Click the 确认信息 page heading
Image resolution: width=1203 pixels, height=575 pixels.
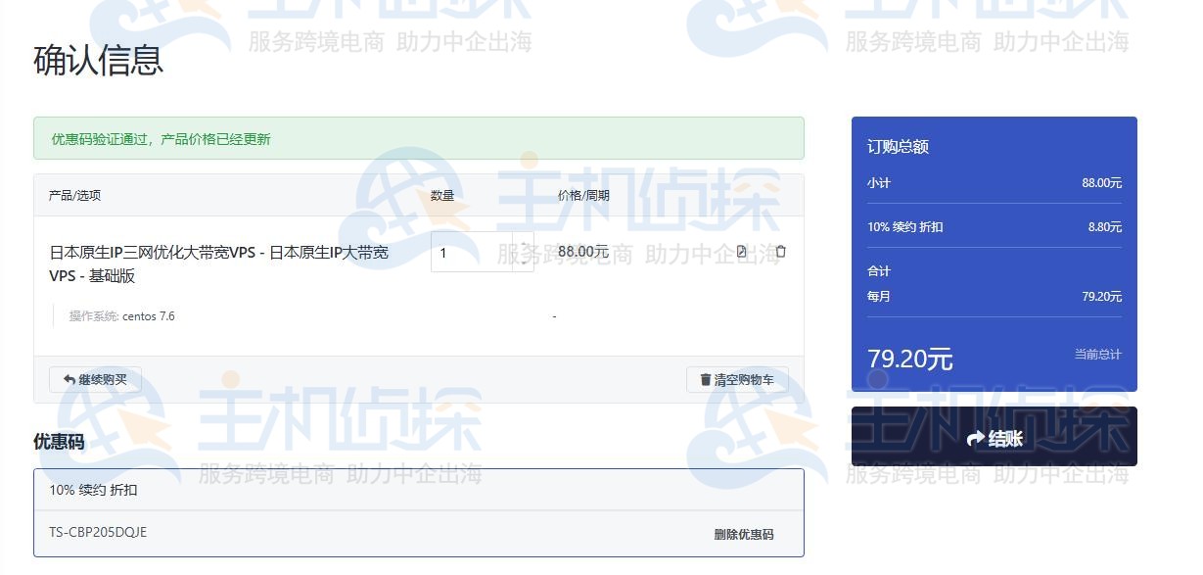pos(98,61)
